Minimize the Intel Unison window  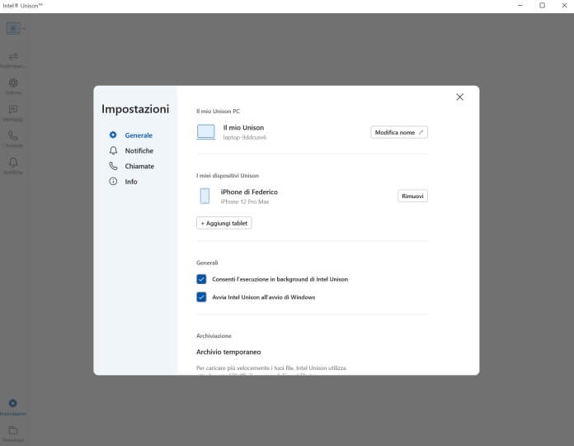click(x=520, y=6)
